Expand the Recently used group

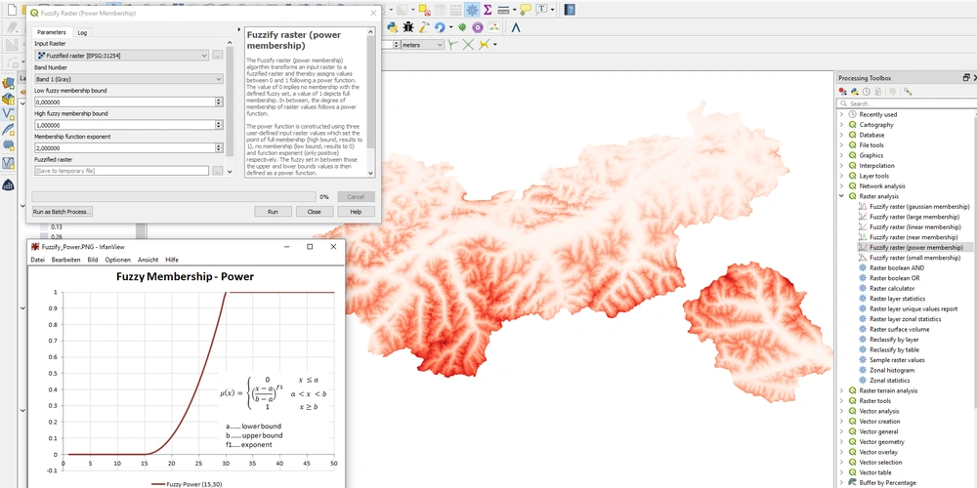pos(842,114)
